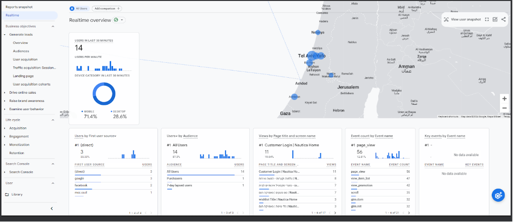This screenshot has height=222, width=514.
Task: Click the facebook source row
Action: point(114,186)
